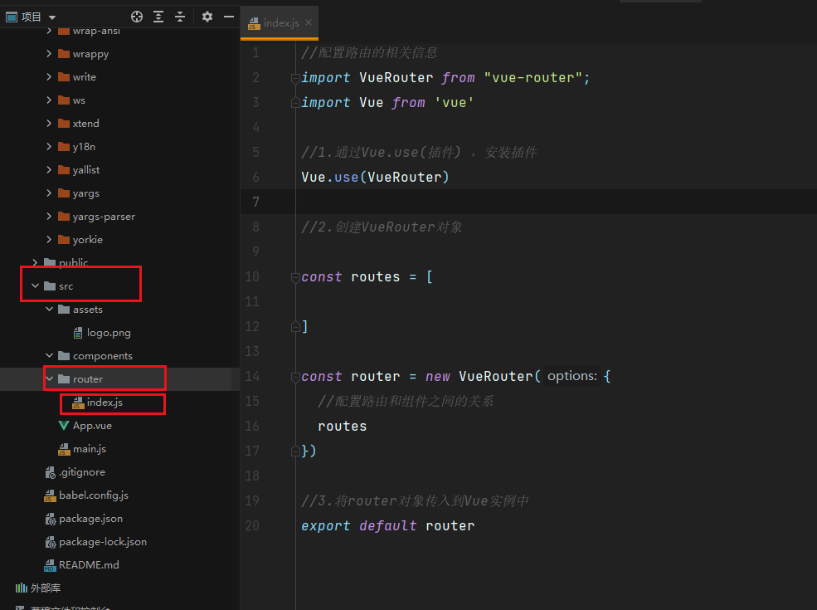817x610 pixels.
Task: Expand the yargs-parser folder
Action: point(49,217)
